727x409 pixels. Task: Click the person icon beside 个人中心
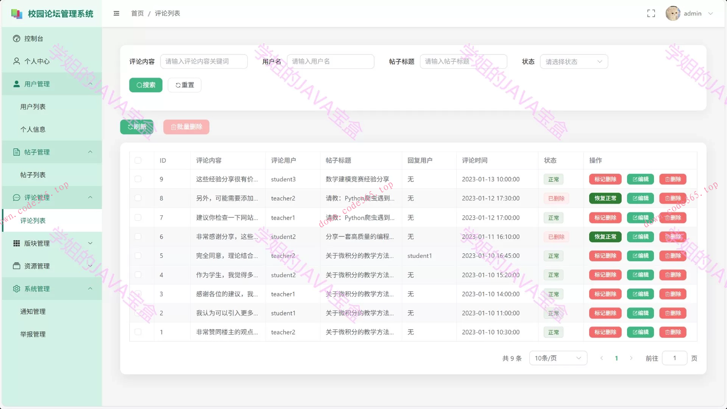(16, 61)
